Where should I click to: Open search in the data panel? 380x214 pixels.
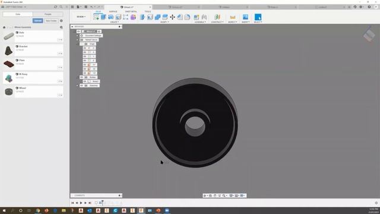point(61,7)
